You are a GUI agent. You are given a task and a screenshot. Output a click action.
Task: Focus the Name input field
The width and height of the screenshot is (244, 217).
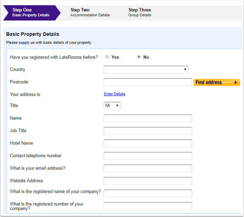[x=148, y=118]
